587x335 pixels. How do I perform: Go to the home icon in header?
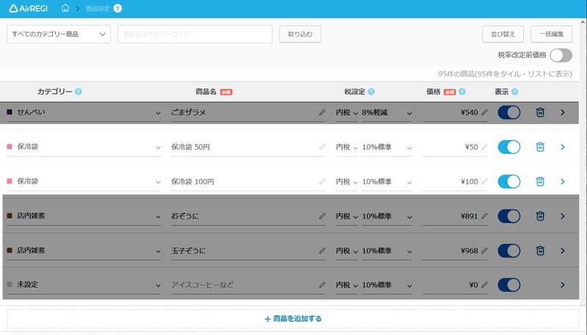65,8
